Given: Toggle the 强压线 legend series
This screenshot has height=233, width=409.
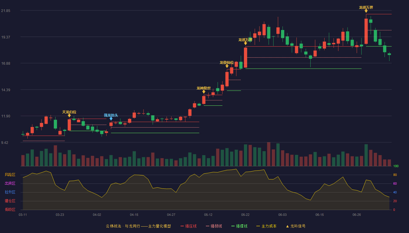Looking at the screenshot, I should tap(188, 226).
